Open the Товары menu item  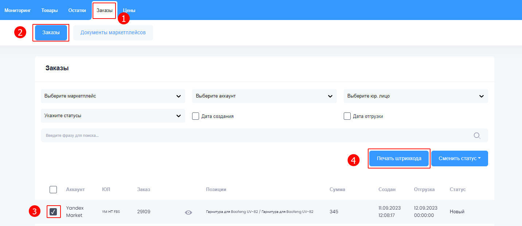tap(50, 10)
